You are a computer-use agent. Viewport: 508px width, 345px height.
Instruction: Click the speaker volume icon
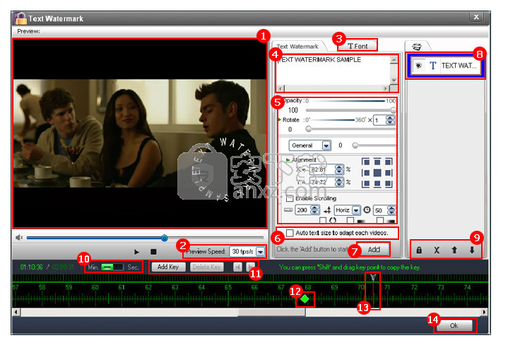(19, 238)
